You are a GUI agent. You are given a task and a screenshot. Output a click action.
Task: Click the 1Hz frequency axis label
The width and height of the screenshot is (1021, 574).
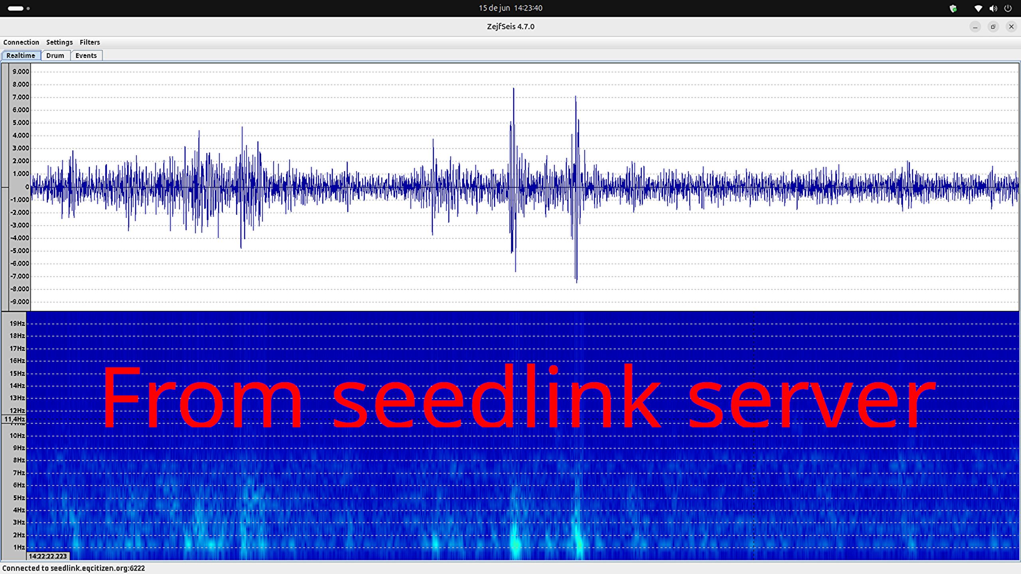click(x=19, y=547)
